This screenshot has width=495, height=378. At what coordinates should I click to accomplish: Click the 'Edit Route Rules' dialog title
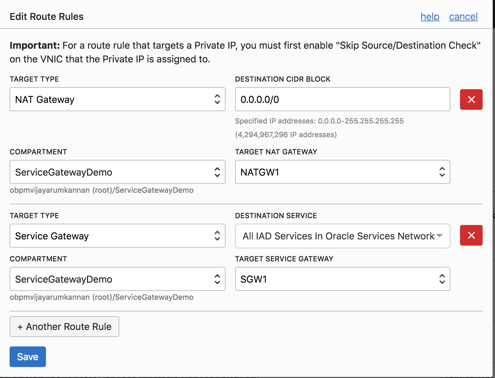click(47, 16)
